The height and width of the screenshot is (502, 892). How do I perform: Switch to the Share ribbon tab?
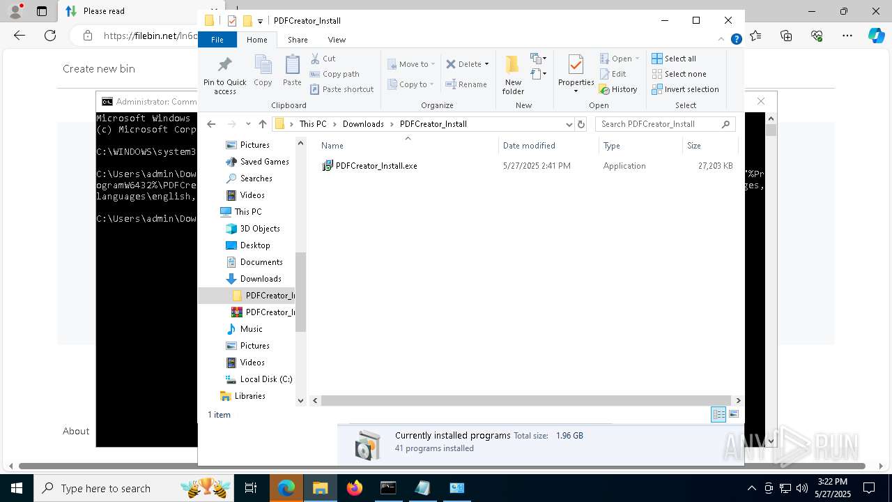coord(298,40)
